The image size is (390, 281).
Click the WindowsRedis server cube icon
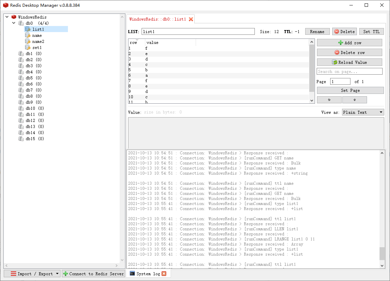point(14,17)
